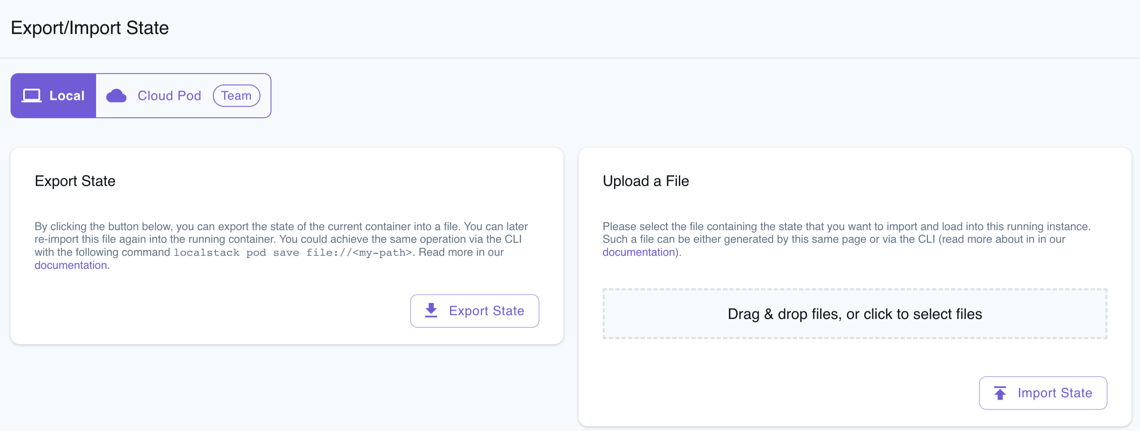Click the upload icon inside Import State button
1140x431 pixels.
1001,393
